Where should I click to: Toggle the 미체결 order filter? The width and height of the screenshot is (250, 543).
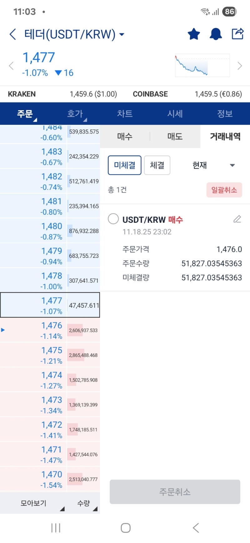(124, 165)
